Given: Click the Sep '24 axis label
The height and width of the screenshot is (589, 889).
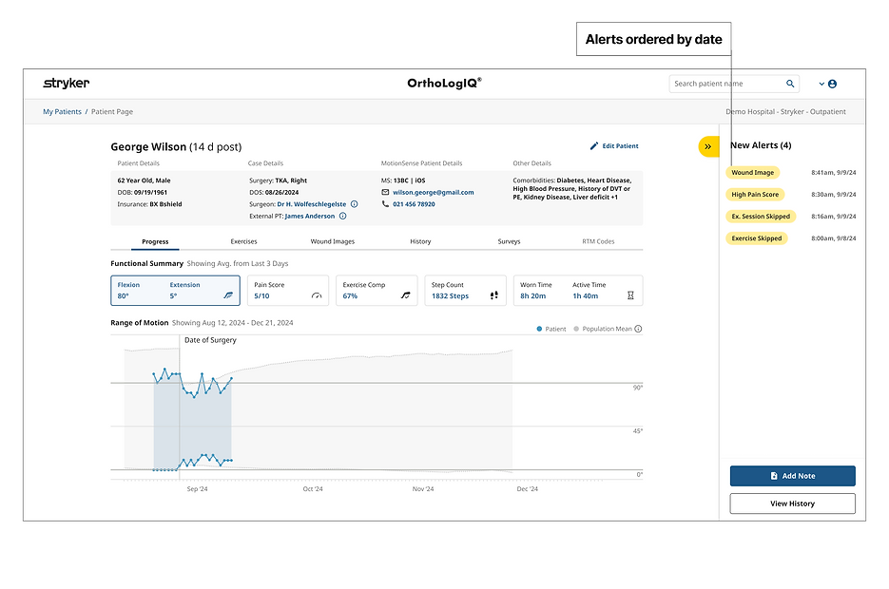Looking at the screenshot, I should click(198, 489).
